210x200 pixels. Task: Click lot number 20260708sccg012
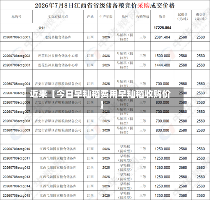[16, 168]
